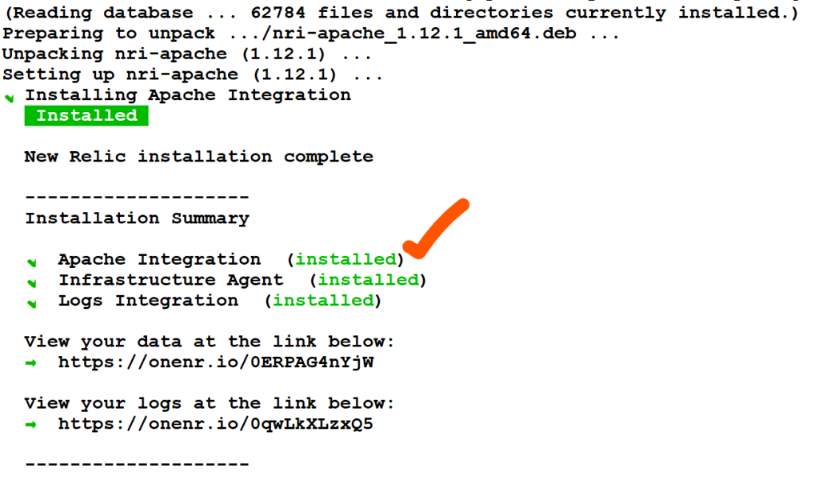The image size is (819, 492).
Task: Click the installed status after Logs Integration
Action: click(x=323, y=301)
